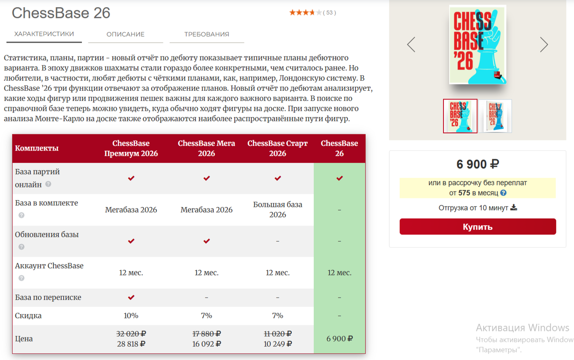The image size is (574, 360).
Task: Click Старт online database checkmark
Action: point(277,178)
